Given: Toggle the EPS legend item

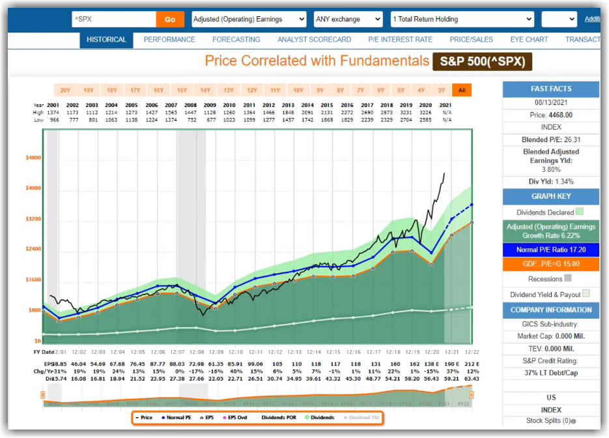Looking at the screenshot, I should [x=207, y=417].
